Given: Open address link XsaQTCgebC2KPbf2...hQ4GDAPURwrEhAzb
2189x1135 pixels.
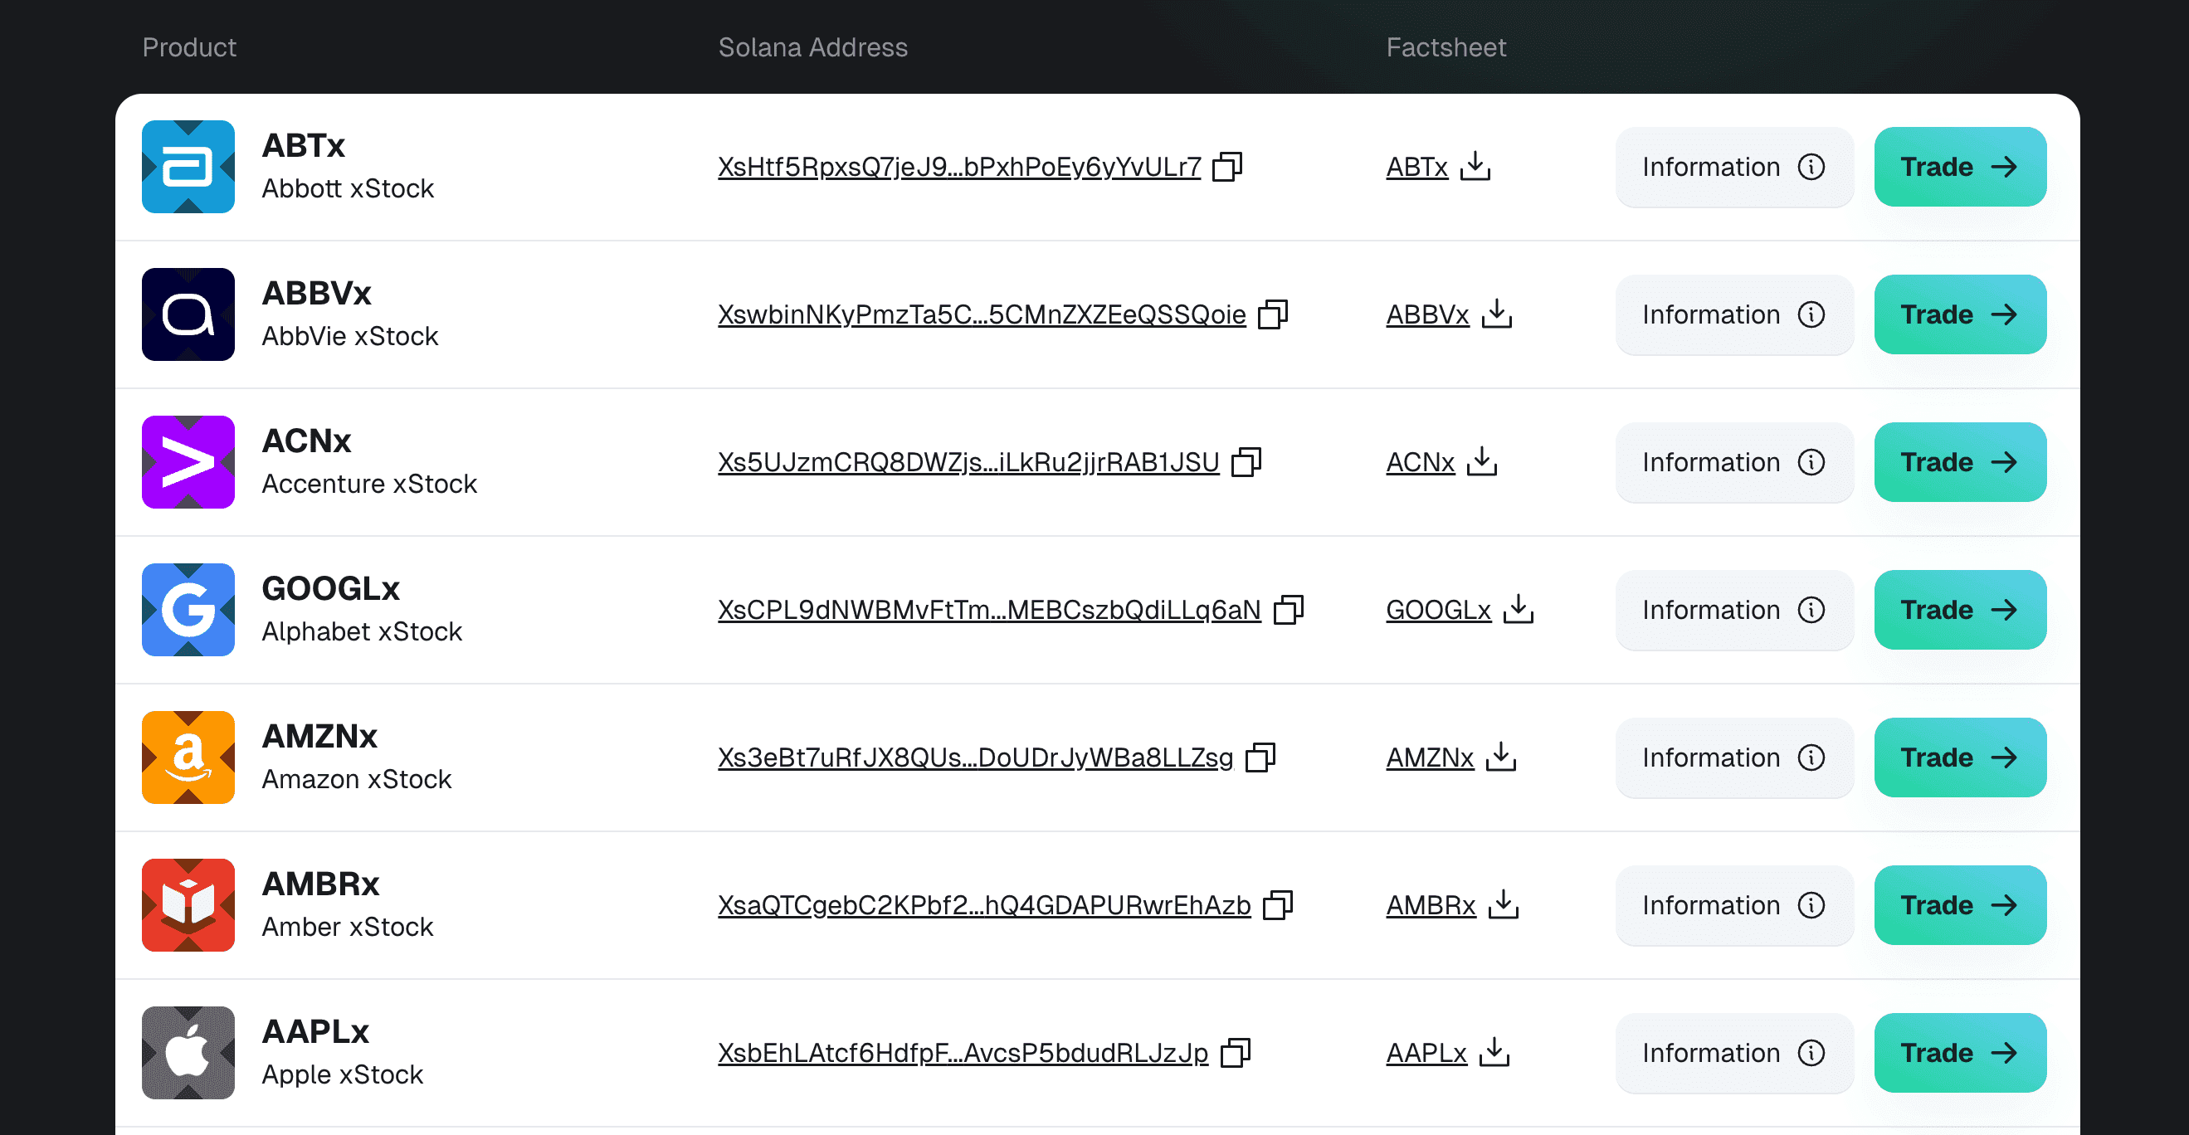Looking at the screenshot, I should coord(984,906).
